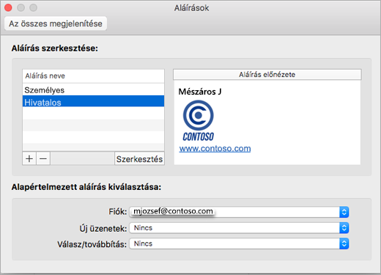This screenshot has height=275, width=381.
Task: Click the Mészáros J name in preview
Action: (200, 92)
